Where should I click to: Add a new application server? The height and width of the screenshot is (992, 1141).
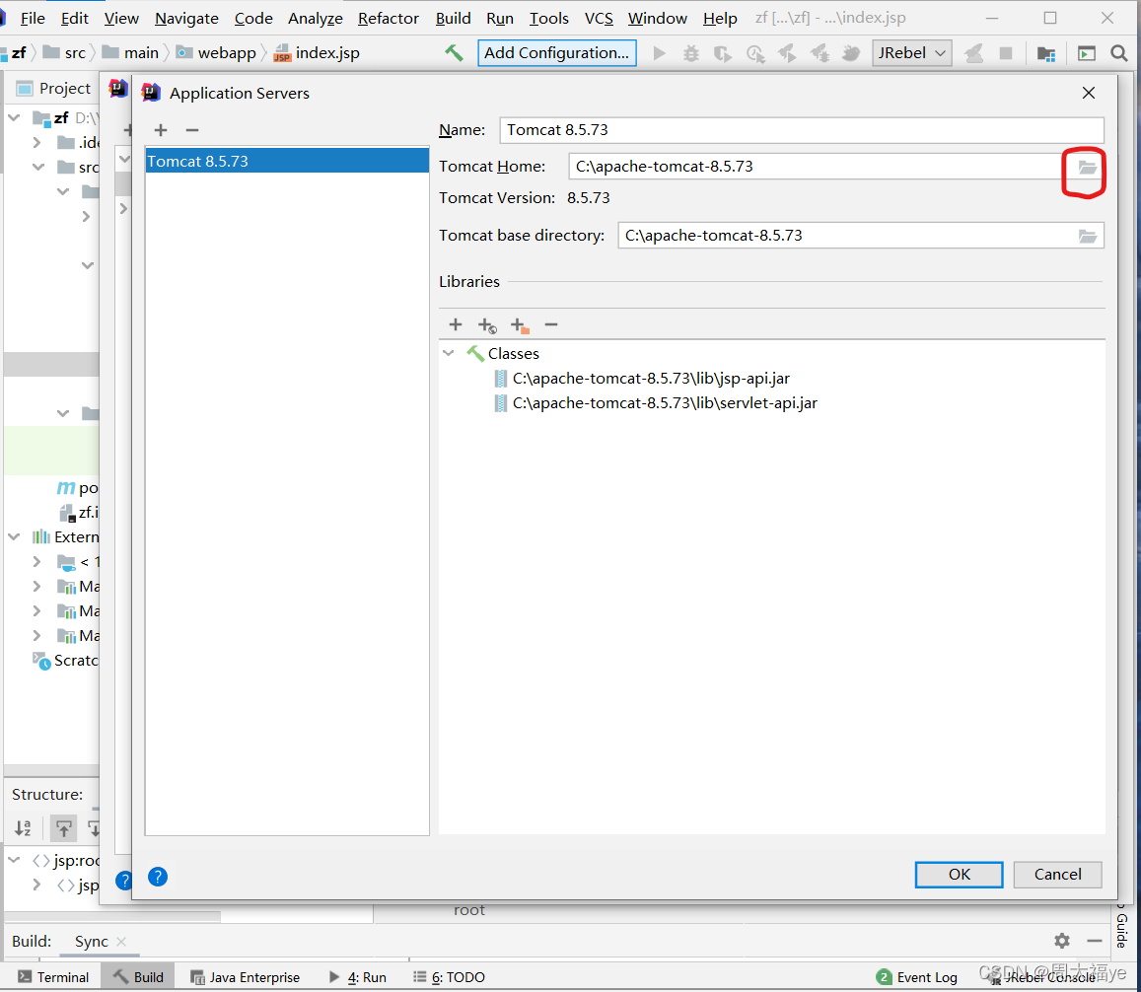[x=161, y=130]
